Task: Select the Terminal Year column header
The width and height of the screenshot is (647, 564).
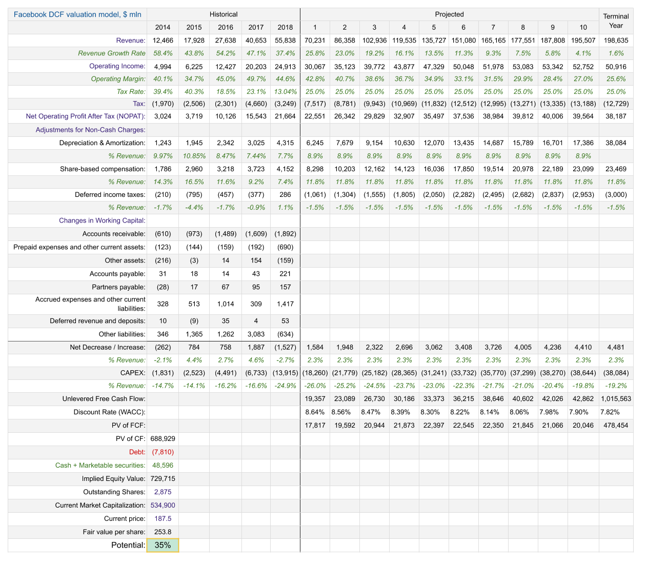Action: point(616,21)
